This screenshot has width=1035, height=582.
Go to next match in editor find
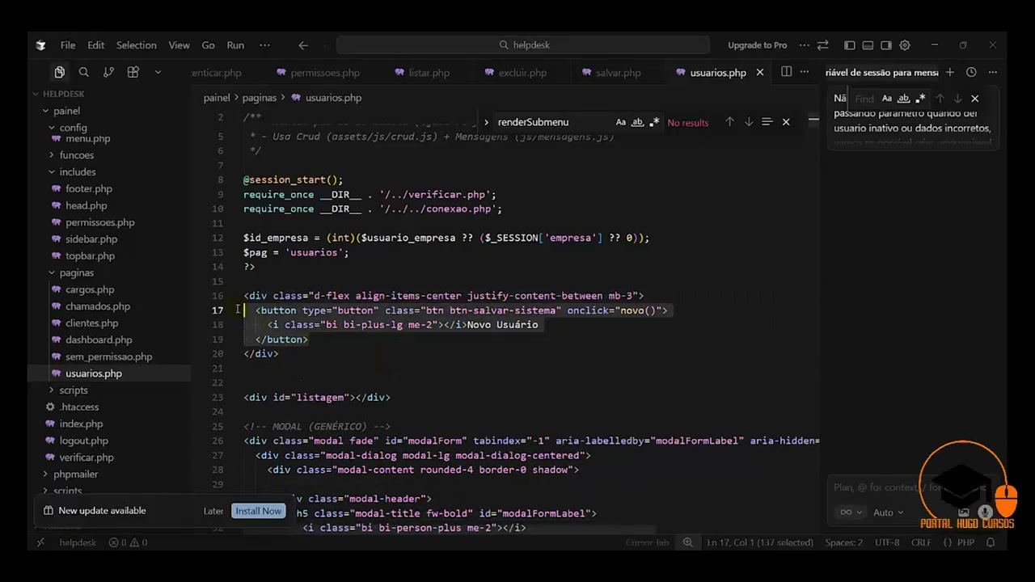(x=749, y=122)
